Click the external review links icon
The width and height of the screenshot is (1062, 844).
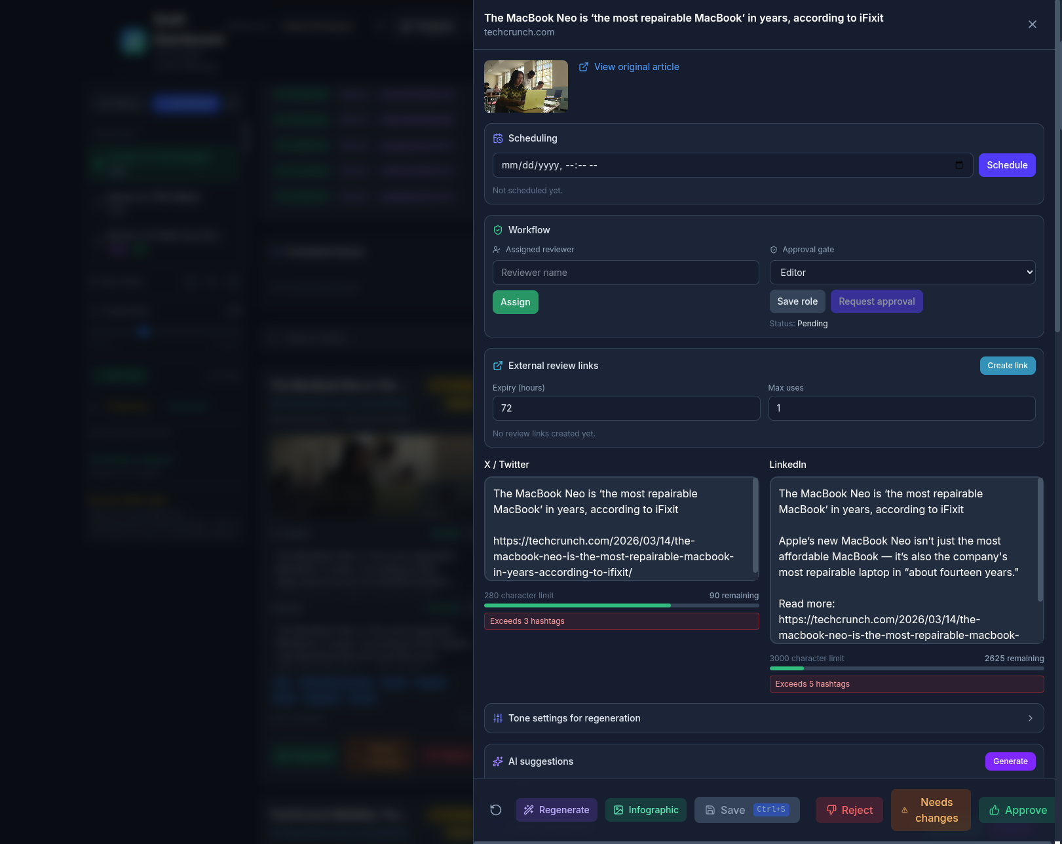[x=498, y=365]
